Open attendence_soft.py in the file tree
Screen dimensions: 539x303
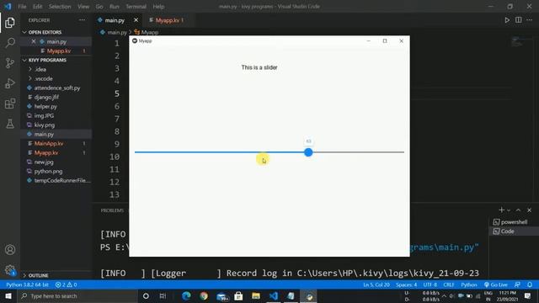click(57, 88)
